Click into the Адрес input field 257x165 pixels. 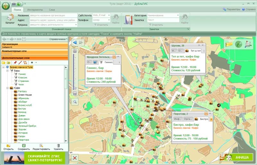[x=53, y=20]
